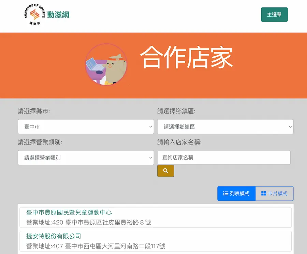Click the grid squares icon beside 卡片模式
307x254 pixels.
coord(264,194)
